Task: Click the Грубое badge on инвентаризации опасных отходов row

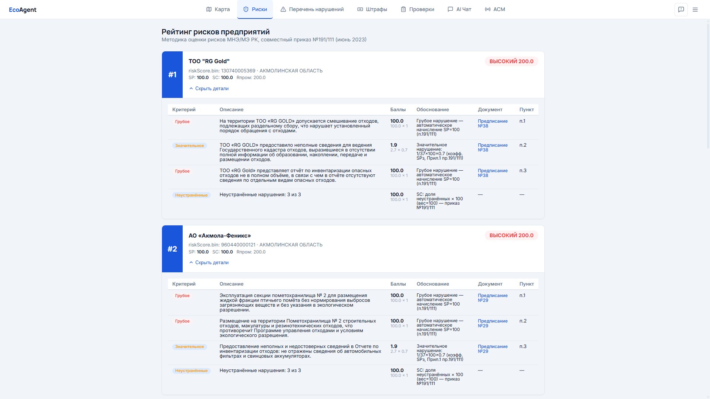Action: coord(182,171)
